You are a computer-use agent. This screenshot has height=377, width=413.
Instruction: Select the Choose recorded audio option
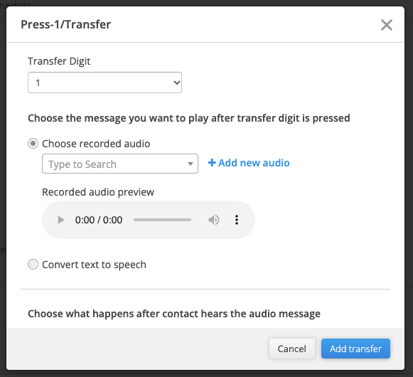pos(33,144)
